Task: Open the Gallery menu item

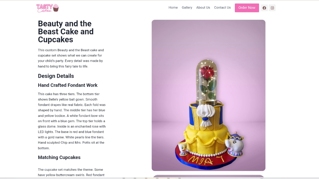Action: [187, 7]
